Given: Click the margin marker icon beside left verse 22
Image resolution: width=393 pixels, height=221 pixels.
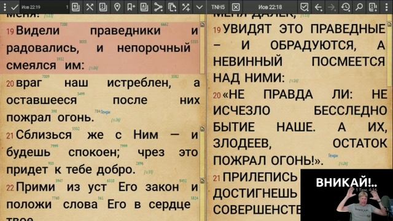Looking at the screenshot, I should click(x=203, y=180).
